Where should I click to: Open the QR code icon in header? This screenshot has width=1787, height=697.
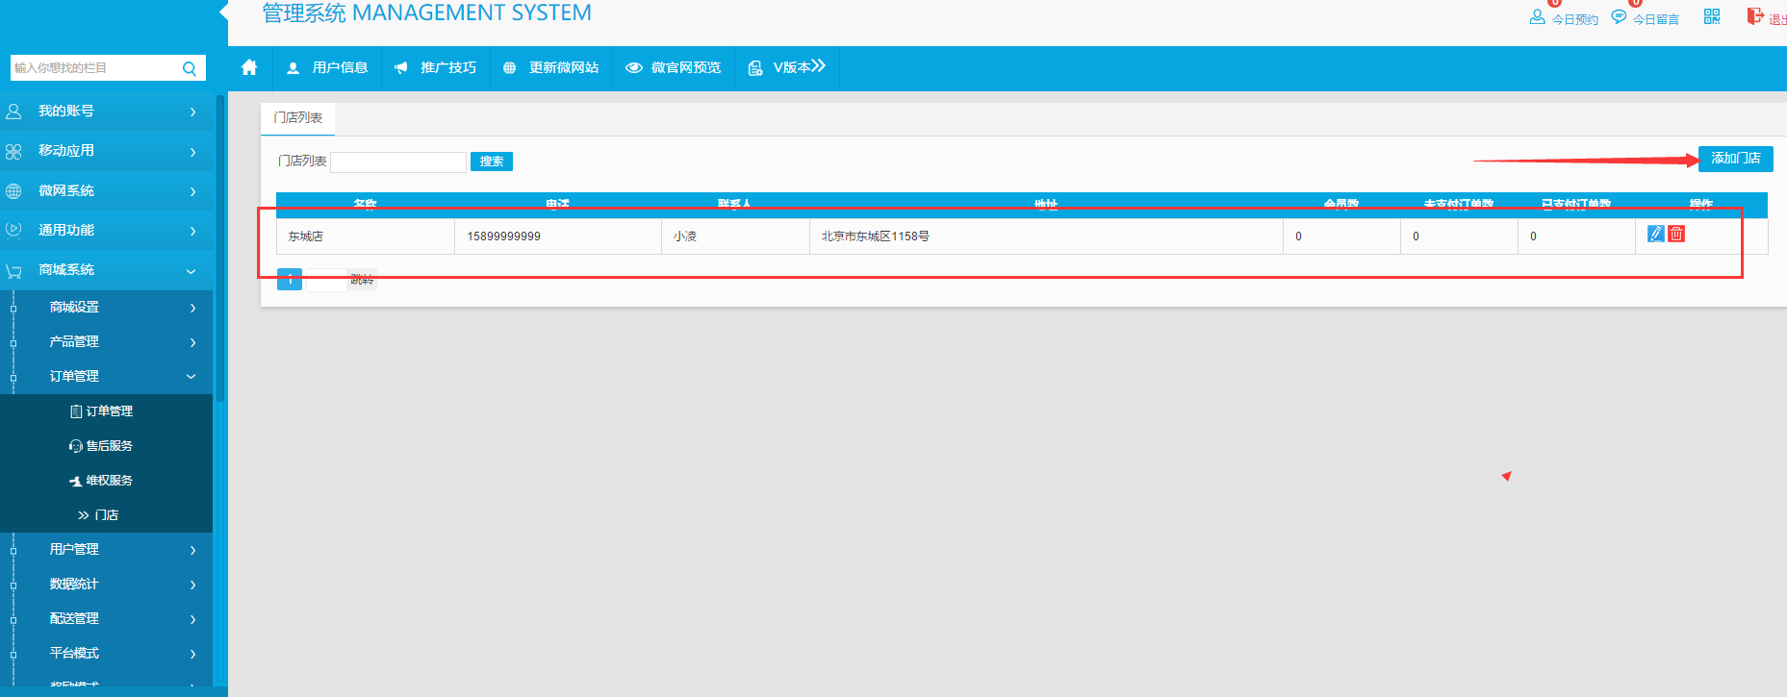click(x=1712, y=16)
